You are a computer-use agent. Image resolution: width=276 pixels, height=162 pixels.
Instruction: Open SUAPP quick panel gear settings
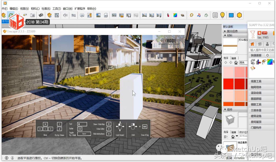pyautogui.click(x=268, y=55)
